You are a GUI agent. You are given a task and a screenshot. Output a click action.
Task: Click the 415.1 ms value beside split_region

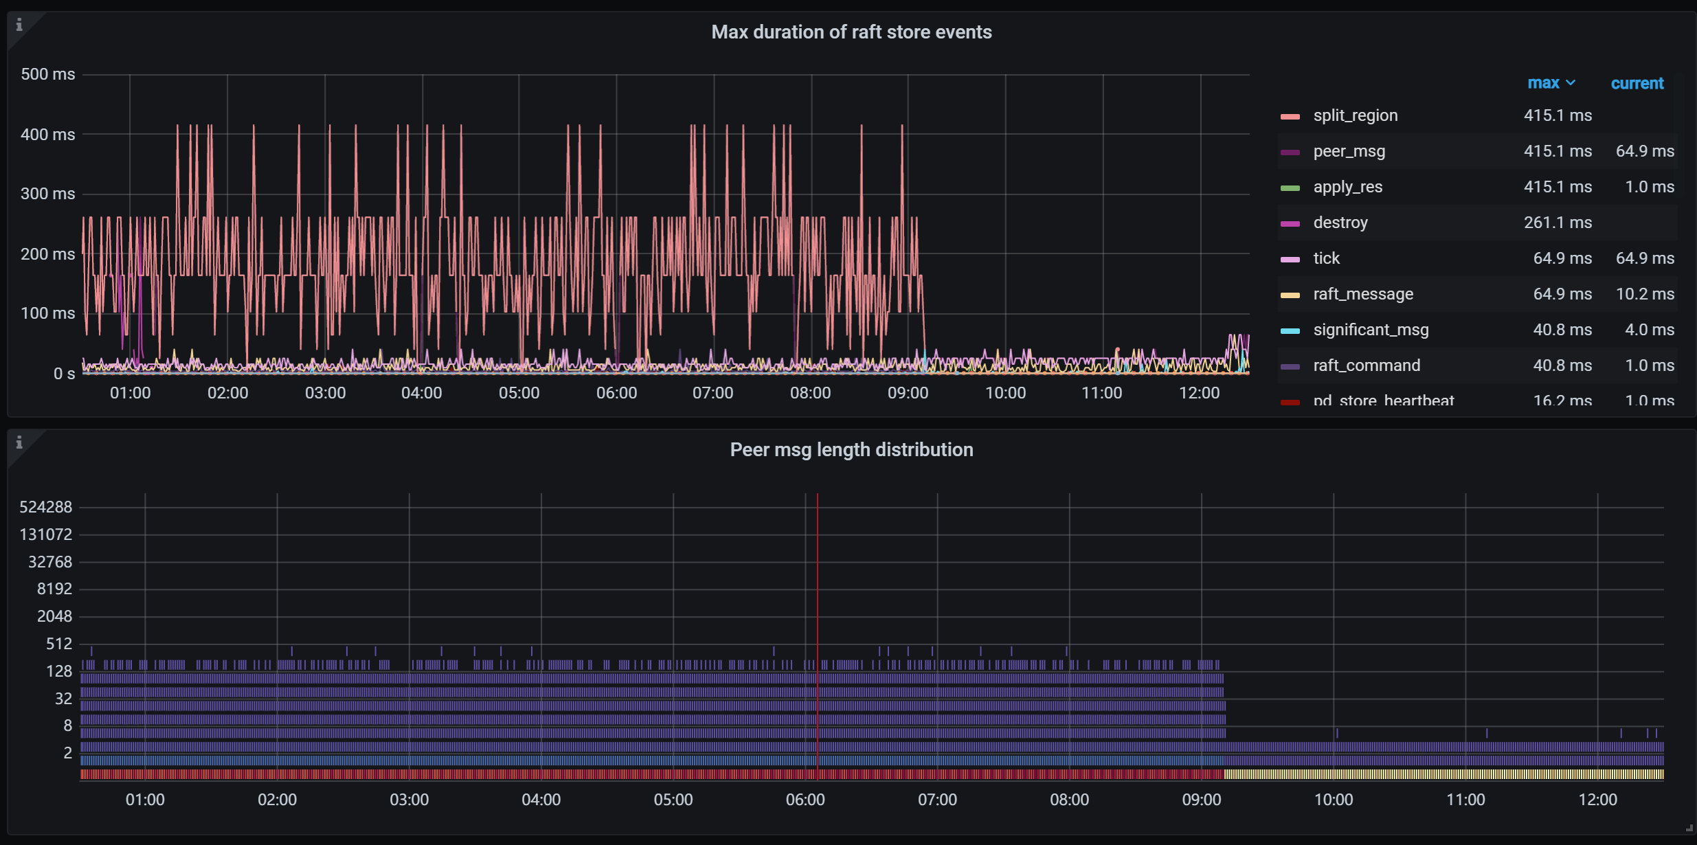point(1558,115)
